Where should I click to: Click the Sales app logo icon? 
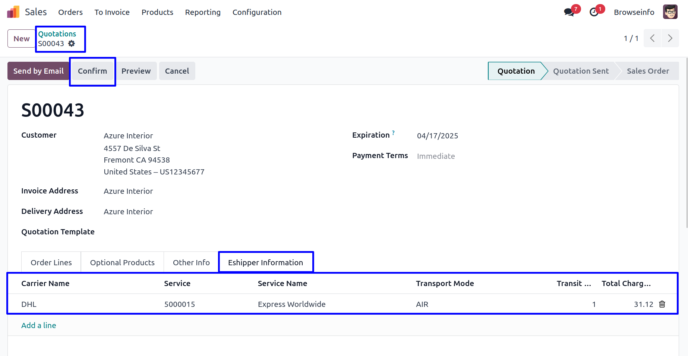tap(13, 12)
